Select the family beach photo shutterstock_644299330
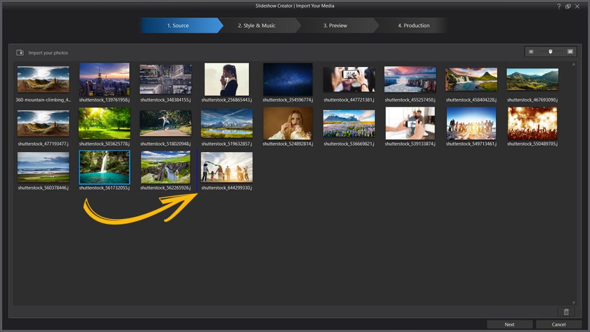The image size is (590, 332). [226, 167]
